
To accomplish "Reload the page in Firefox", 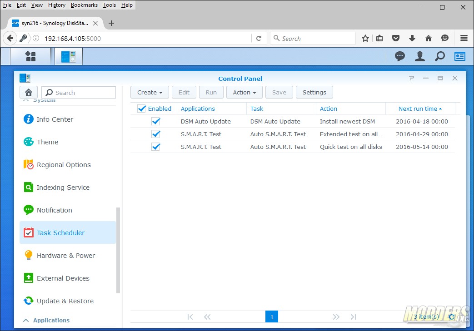I will (x=259, y=38).
